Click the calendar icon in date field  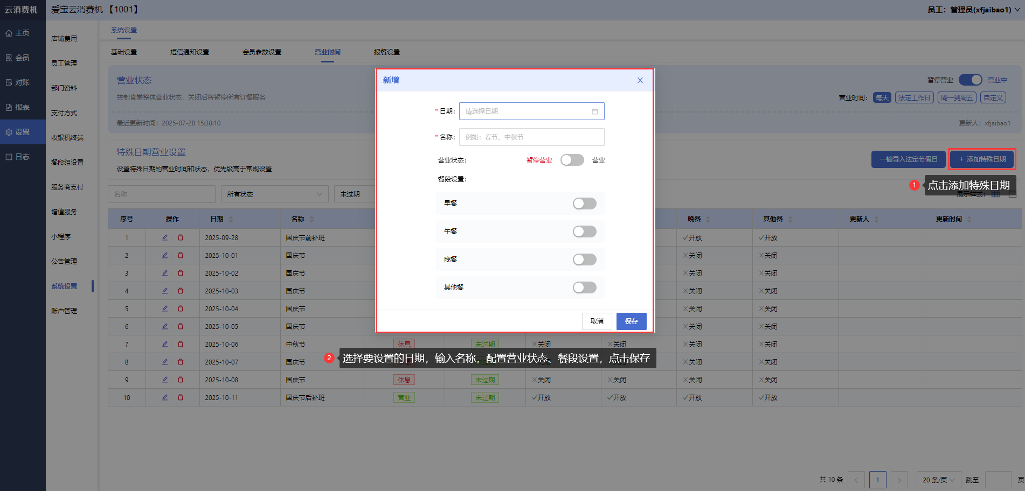(595, 111)
